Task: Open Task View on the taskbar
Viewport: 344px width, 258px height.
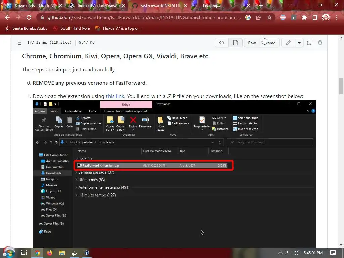Action: pos(24,253)
